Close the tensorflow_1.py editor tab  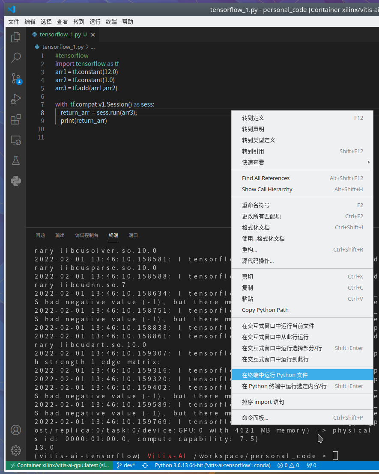(x=93, y=35)
